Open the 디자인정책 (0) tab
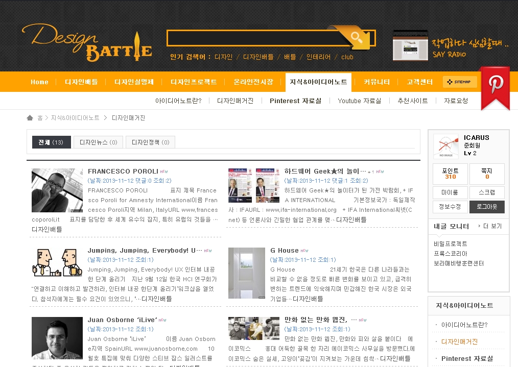Image resolution: width=518 pixels, height=367 pixels. pos(150,142)
